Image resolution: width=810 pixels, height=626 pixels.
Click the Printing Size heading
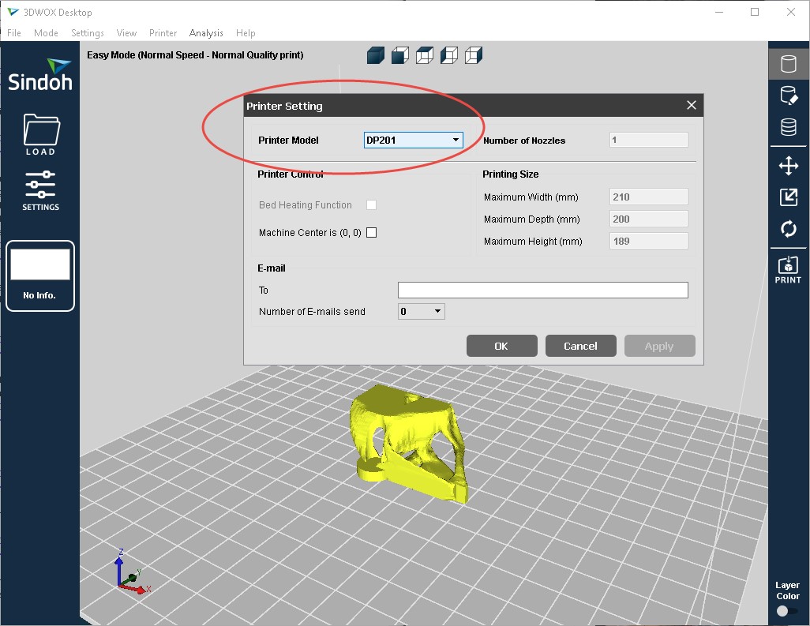coord(510,174)
